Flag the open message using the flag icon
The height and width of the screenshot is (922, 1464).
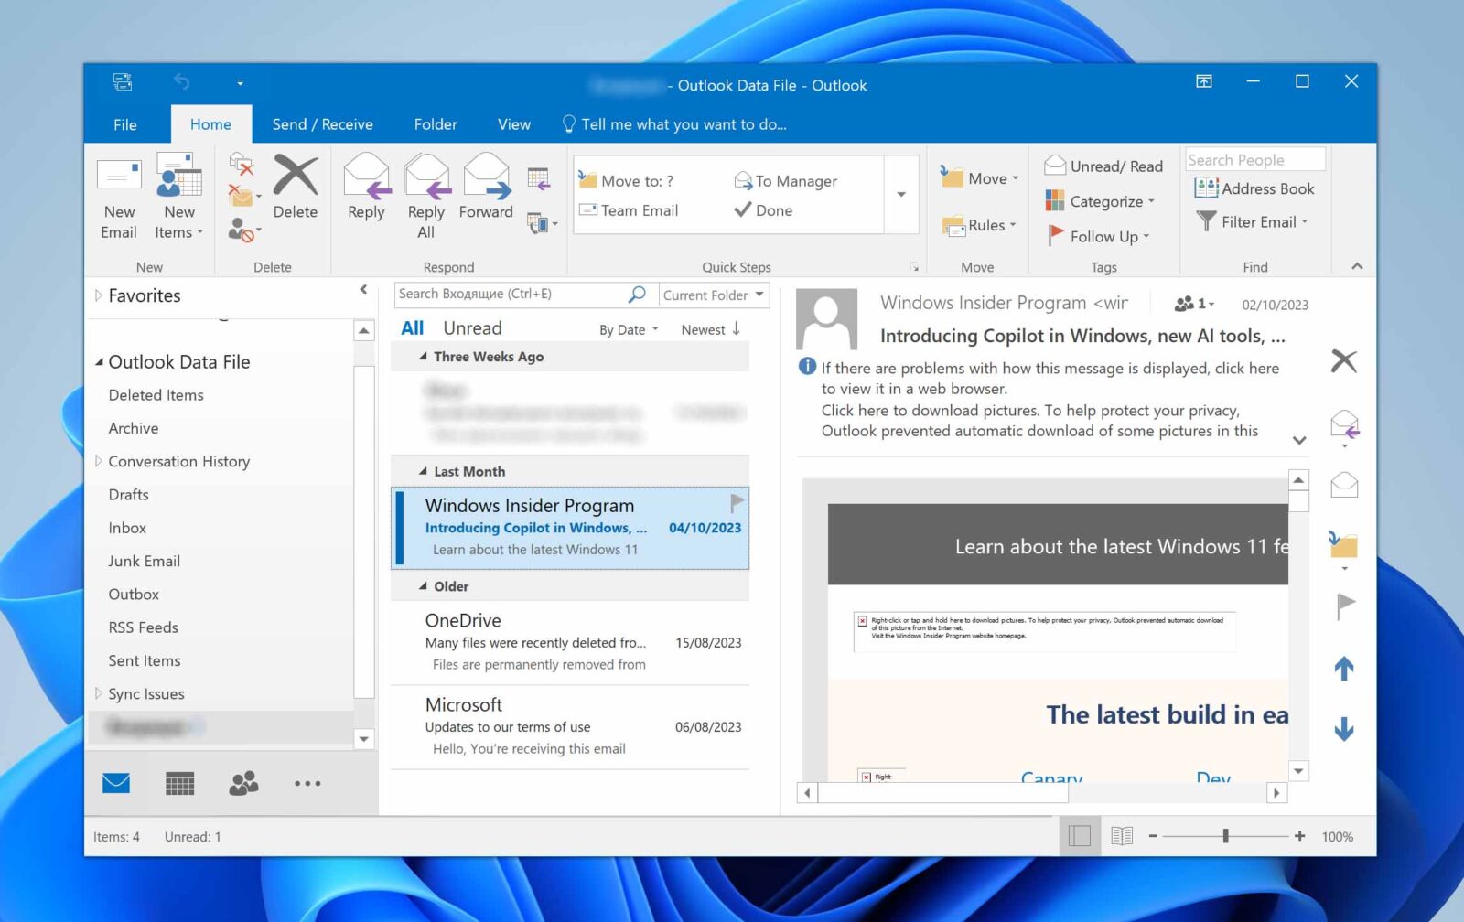[x=1343, y=604]
